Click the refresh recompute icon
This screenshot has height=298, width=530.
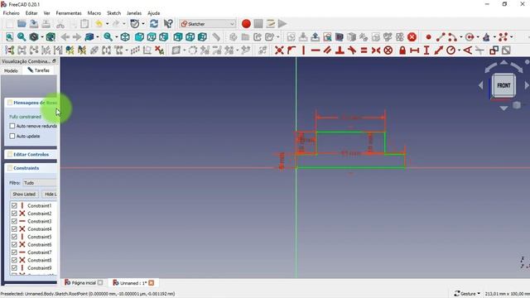154,24
